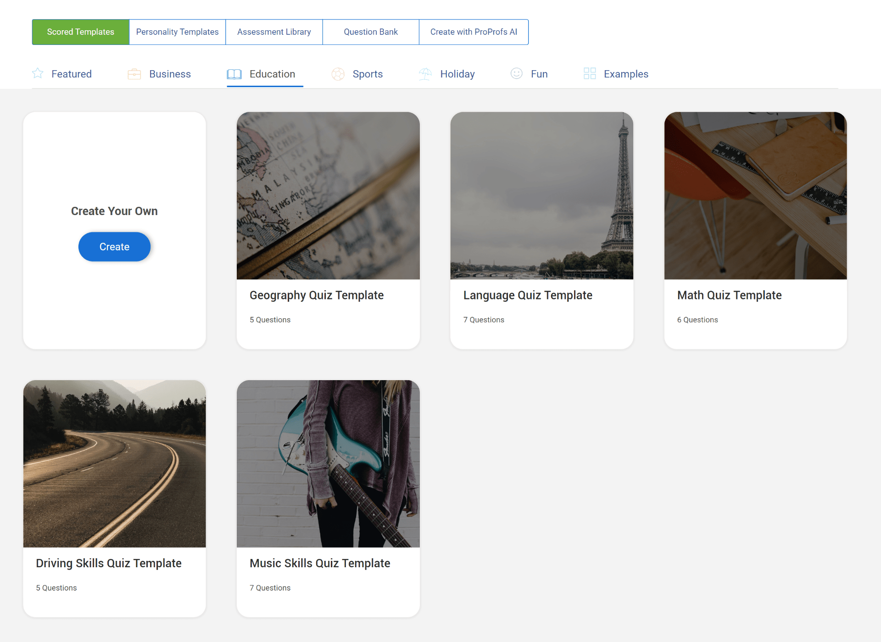This screenshot has width=881, height=642.
Task: Click the Holiday beach umbrella icon
Action: (x=425, y=74)
